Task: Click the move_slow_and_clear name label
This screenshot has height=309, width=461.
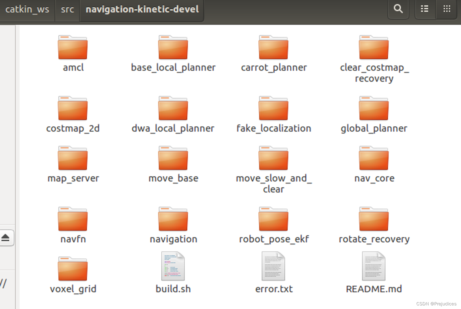Action: [274, 184]
